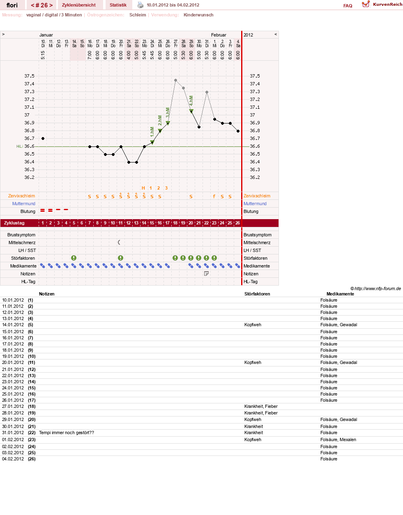Click the Muttermund row label on the left
This screenshot has width=403, height=515.
24,204
